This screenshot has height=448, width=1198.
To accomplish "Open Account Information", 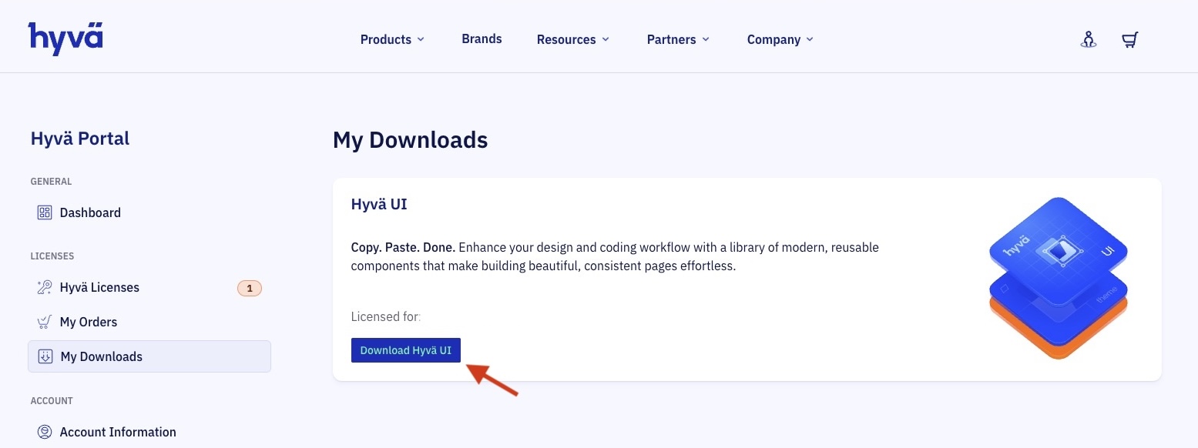I will click(x=118, y=431).
